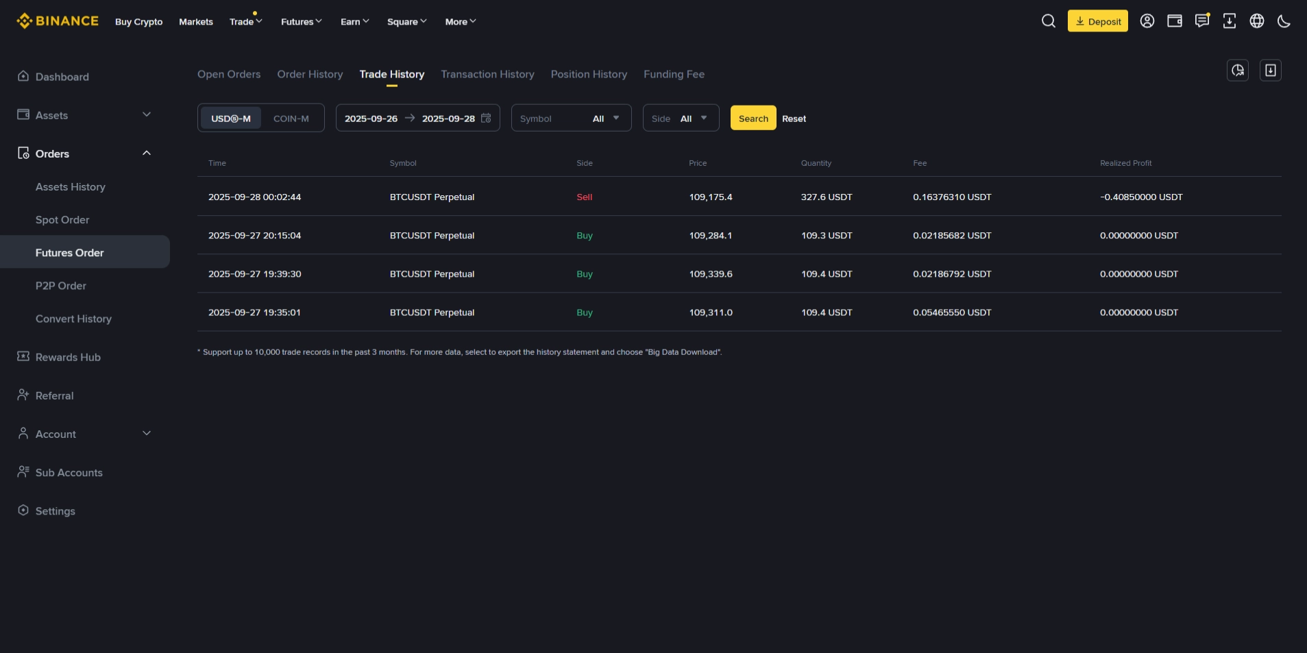Screen dimensions: 1307x653
Task: Open the Side filter dropdown
Action: coord(681,118)
